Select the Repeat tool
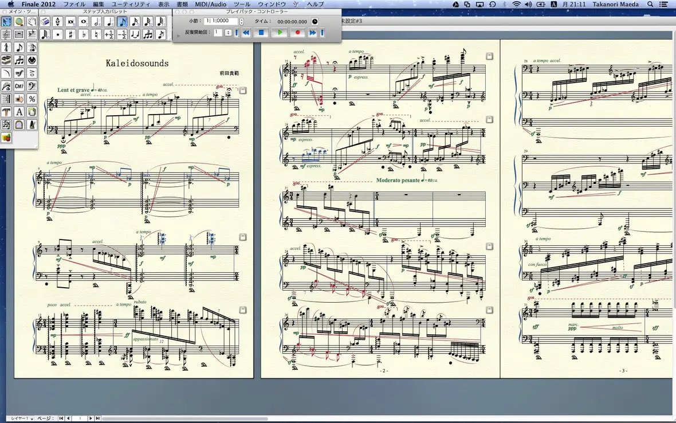The image size is (676, 423). click(x=6, y=99)
